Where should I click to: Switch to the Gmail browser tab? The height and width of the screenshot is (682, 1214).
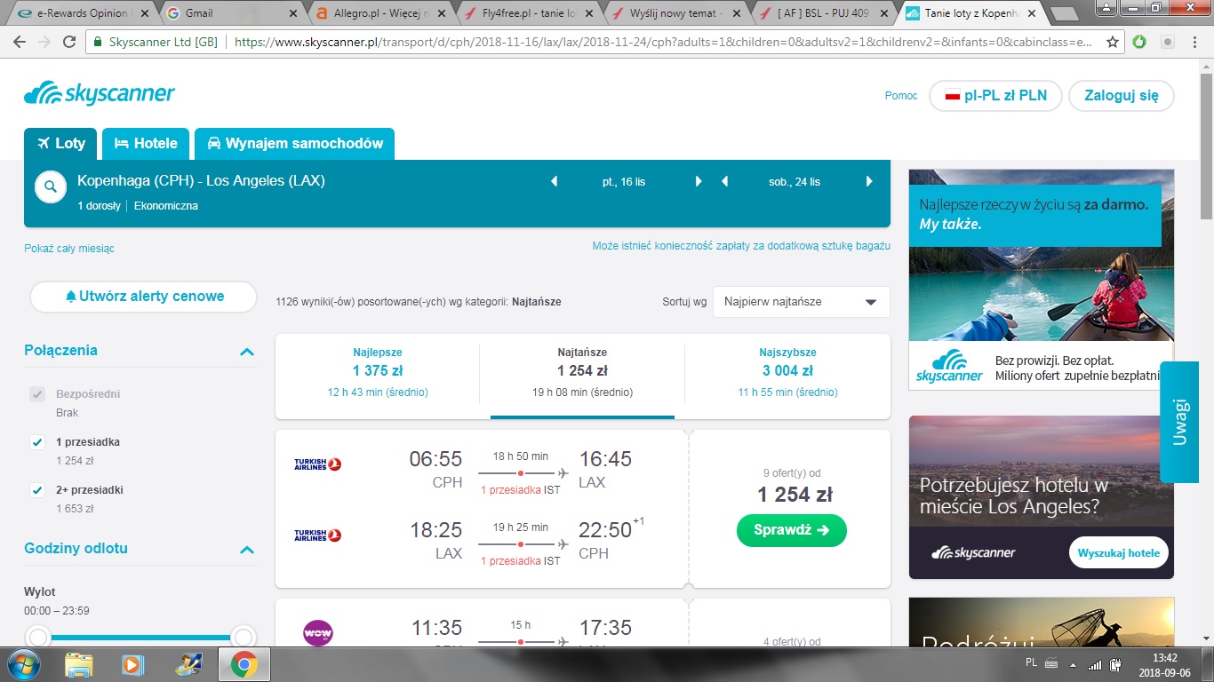point(230,13)
